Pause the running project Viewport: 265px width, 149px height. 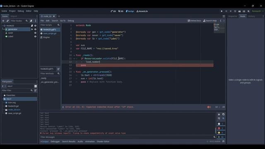(226, 11)
